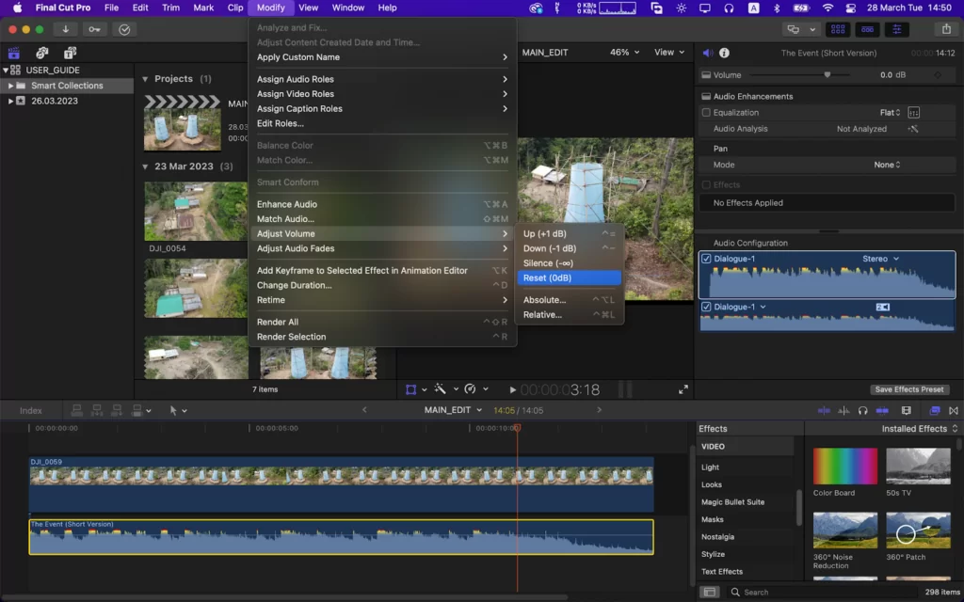Expand the 26.03.2023 event
The height and width of the screenshot is (602, 964).
click(x=9, y=101)
